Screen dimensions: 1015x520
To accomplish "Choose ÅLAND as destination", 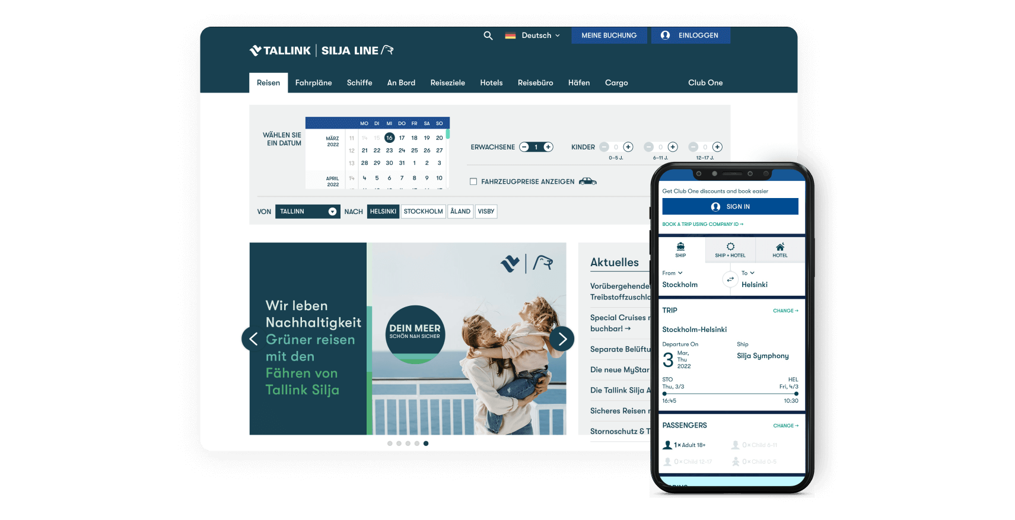I will click(460, 212).
